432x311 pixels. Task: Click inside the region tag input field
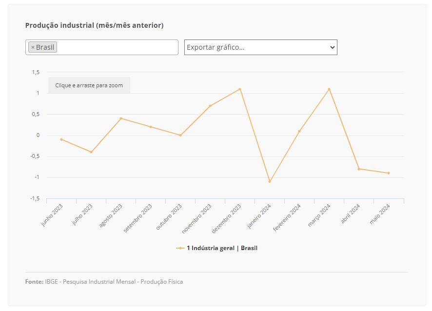point(117,47)
